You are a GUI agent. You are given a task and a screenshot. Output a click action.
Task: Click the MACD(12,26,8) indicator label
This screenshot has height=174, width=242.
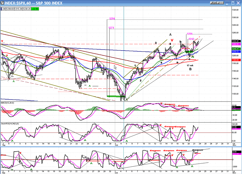click(x=8, y=103)
